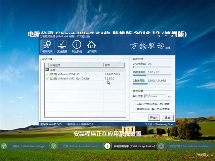Close the 万能驱动助理 window

172,36
